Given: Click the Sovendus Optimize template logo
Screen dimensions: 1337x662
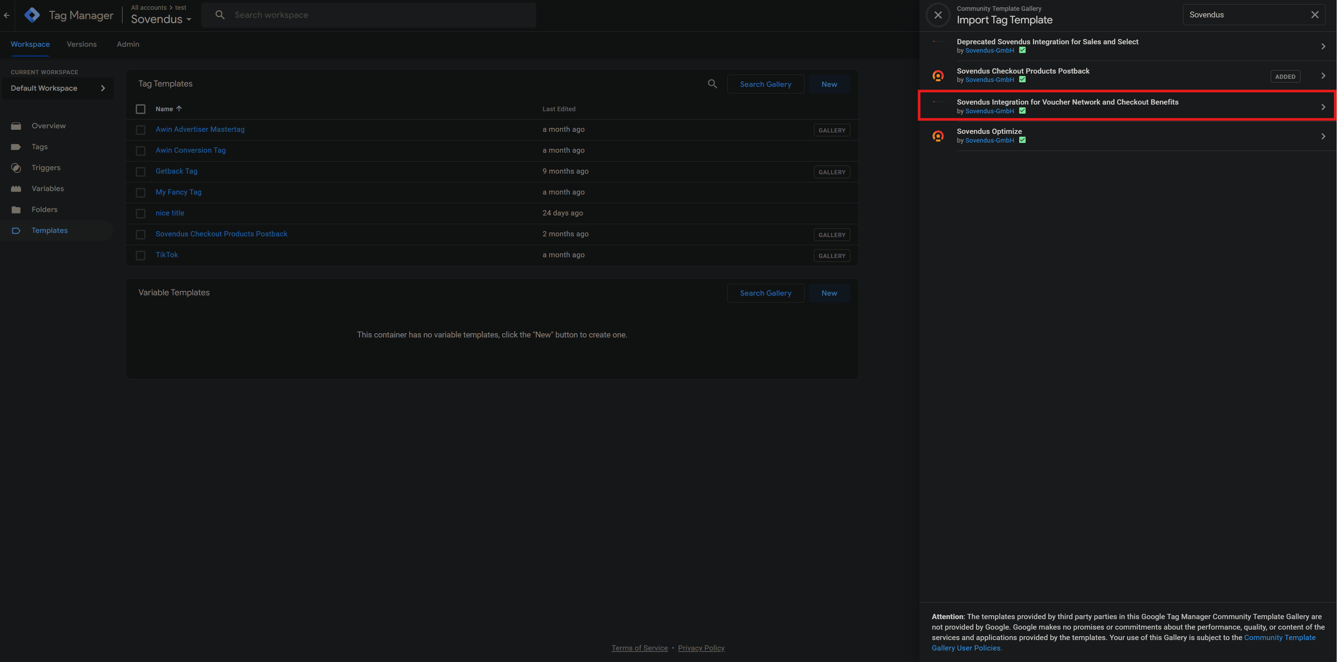Looking at the screenshot, I should [x=938, y=136].
